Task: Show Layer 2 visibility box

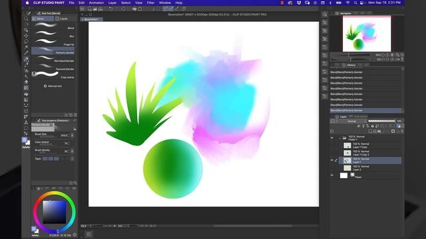Action: tap(332, 168)
